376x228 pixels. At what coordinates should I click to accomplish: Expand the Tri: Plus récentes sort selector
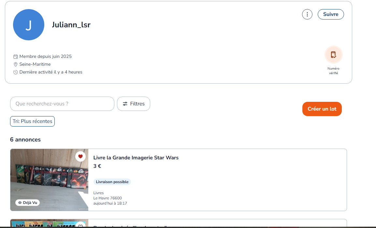click(x=32, y=121)
